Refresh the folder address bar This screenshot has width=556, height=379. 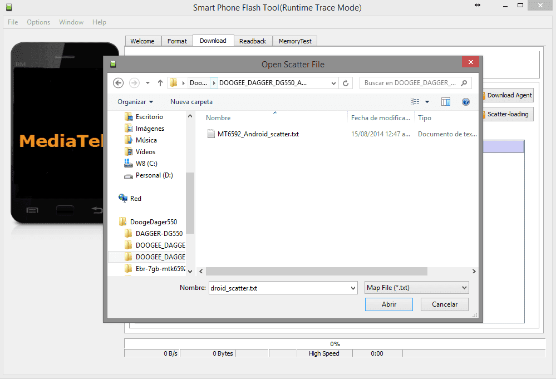click(346, 83)
